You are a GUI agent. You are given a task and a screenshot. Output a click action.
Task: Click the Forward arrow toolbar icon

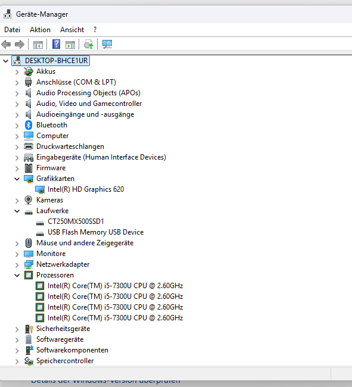20,45
